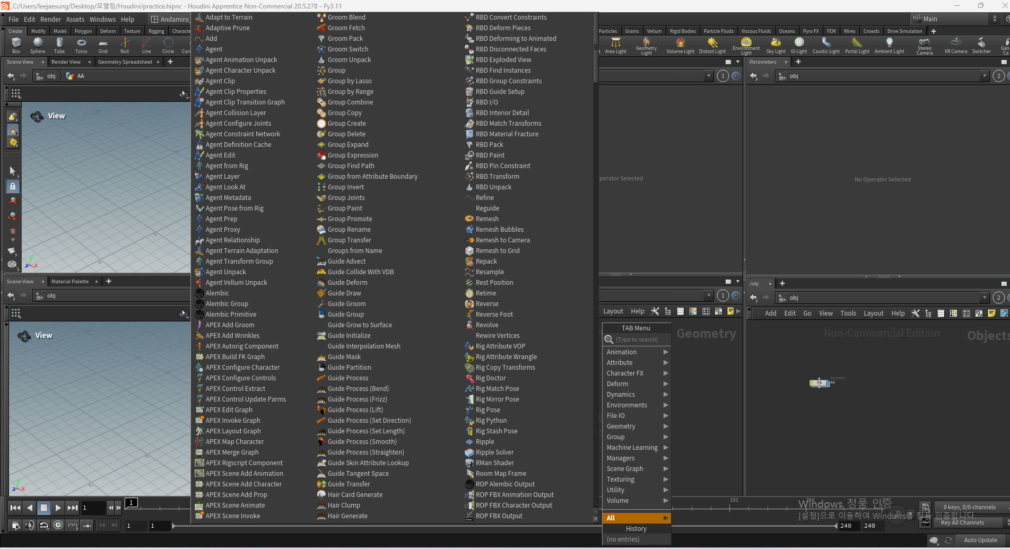Expand the Dynamics category

click(x=637, y=394)
